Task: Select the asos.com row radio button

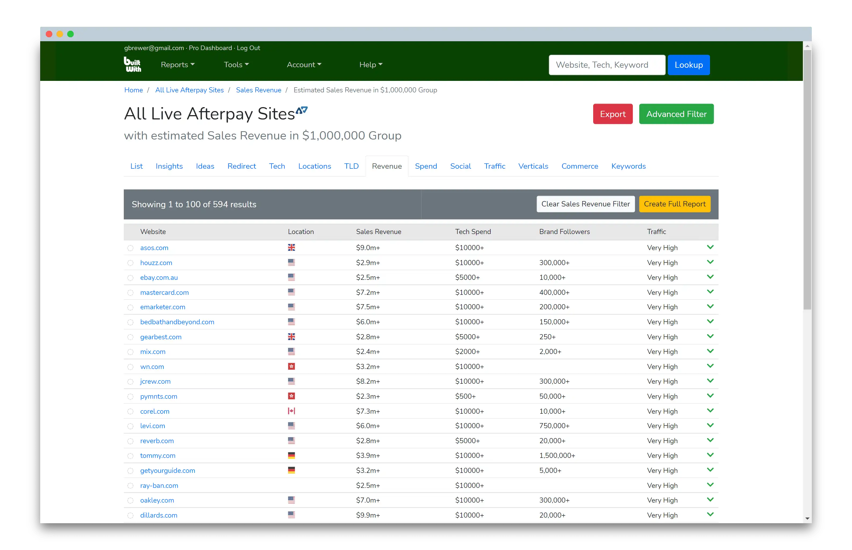Action: pyautogui.click(x=130, y=248)
